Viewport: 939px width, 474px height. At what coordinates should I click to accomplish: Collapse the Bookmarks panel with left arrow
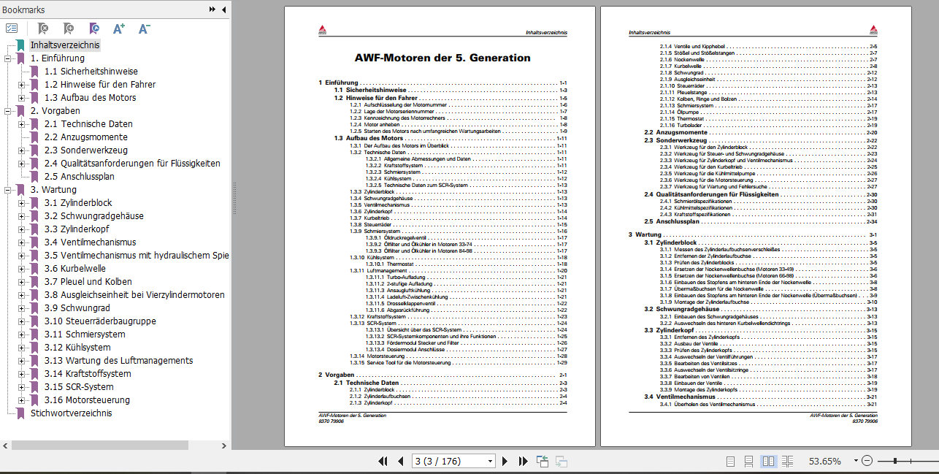tap(223, 9)
